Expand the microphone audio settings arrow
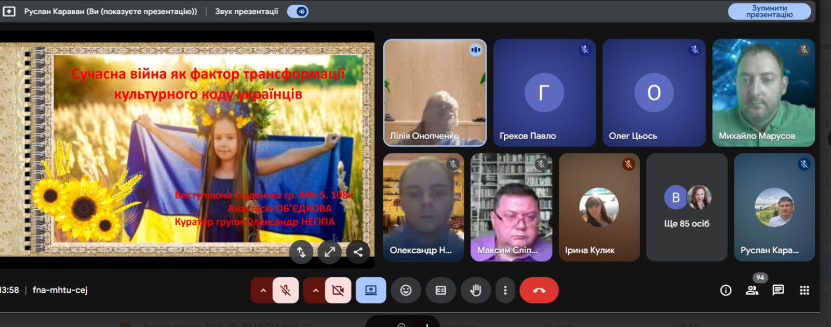This screenshot has width=831, height=327. pyautogui.click(x=263, y=290)
